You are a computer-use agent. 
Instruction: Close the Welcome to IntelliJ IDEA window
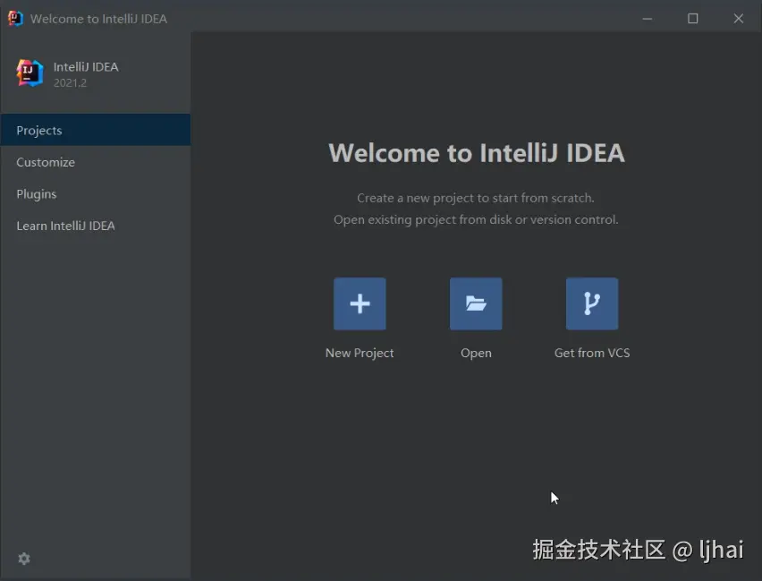coord(739,19)
